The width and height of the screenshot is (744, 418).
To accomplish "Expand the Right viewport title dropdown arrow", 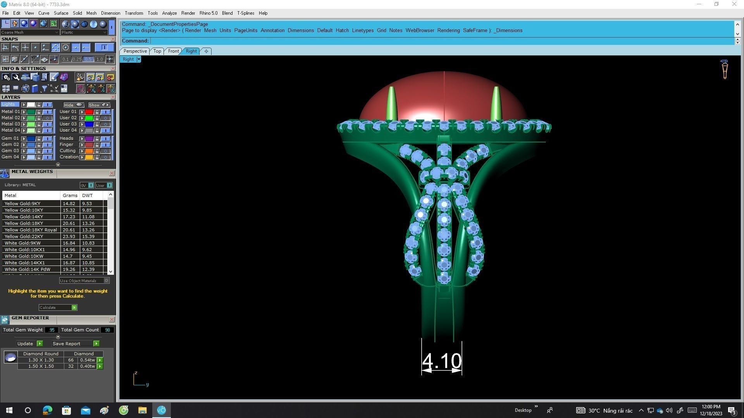I will coord(139,59).
